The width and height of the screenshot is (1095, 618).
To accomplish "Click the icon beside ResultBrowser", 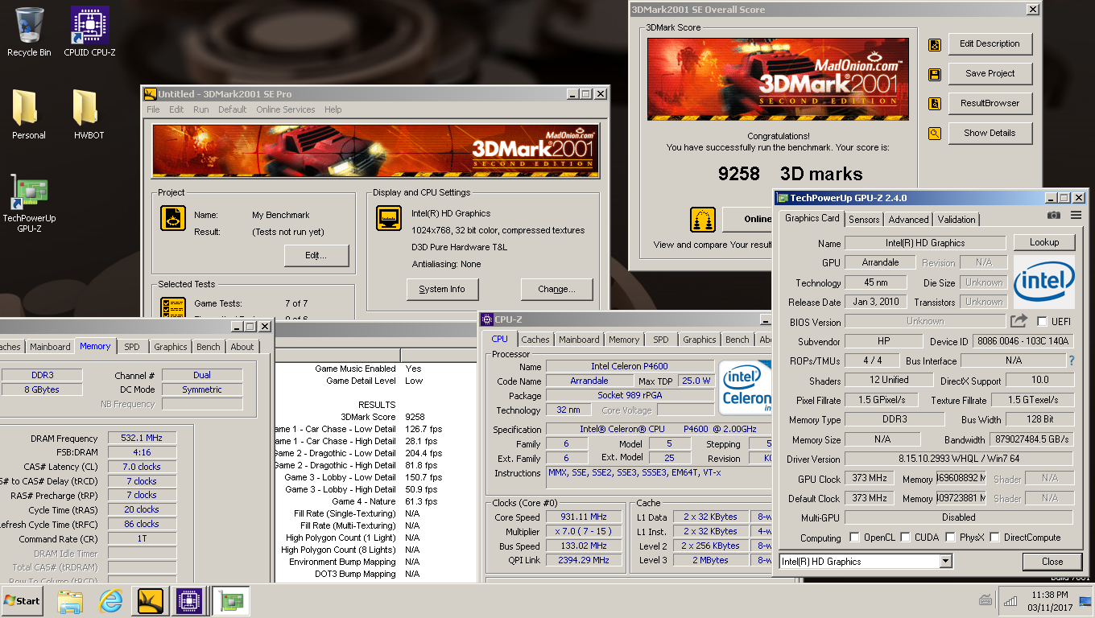I will (935, 104).
